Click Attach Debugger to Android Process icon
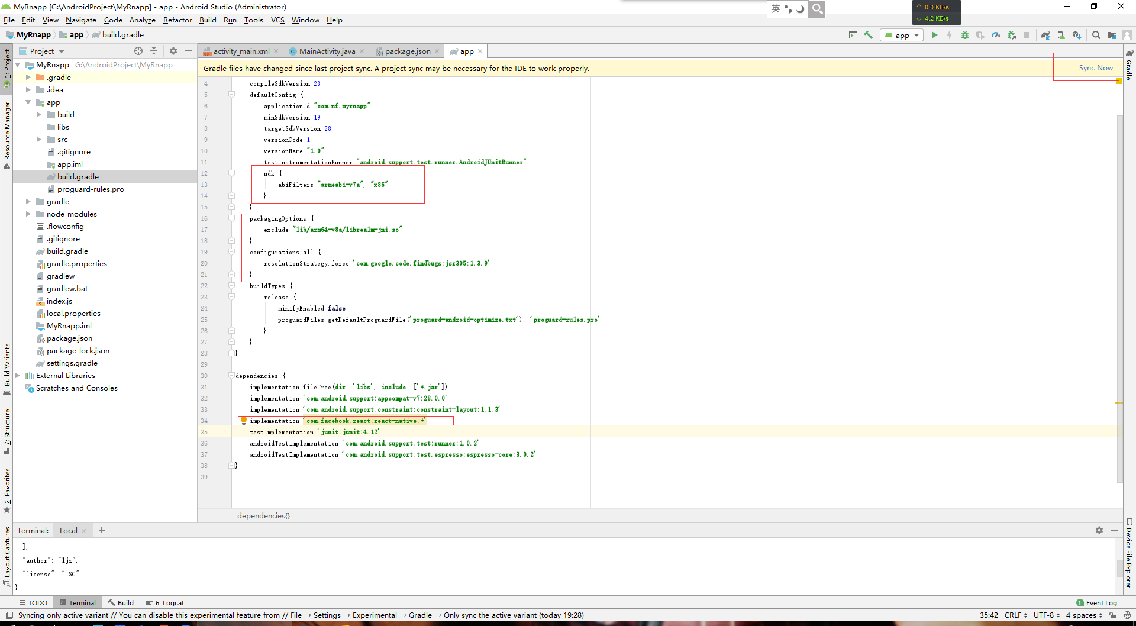This screenshot has width=1136, height=626. pyautogui.click(x=1012, y=36)
